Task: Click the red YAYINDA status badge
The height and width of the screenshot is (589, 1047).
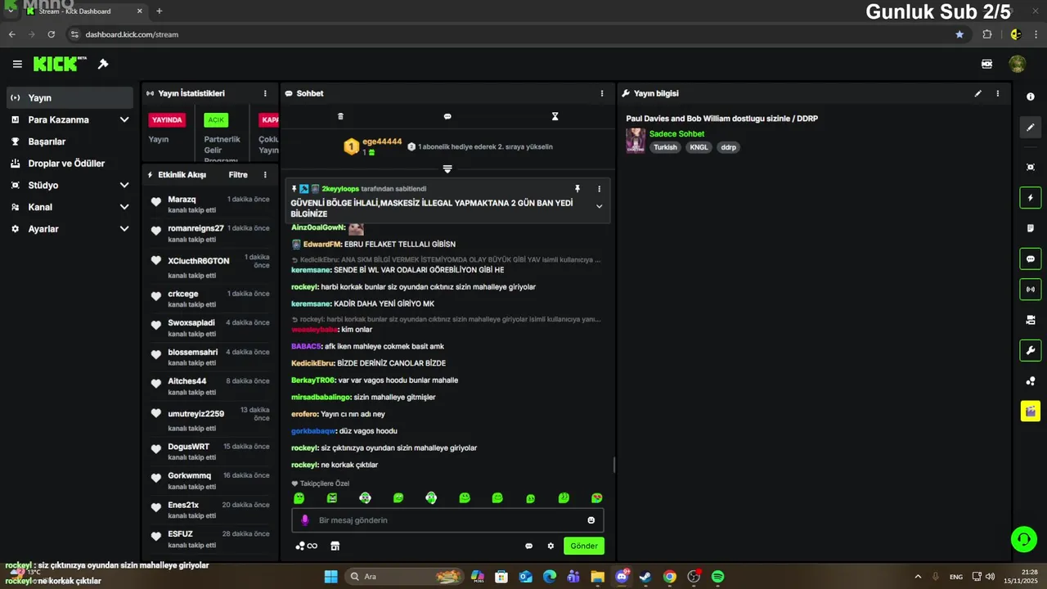Action: click(167, 119)
